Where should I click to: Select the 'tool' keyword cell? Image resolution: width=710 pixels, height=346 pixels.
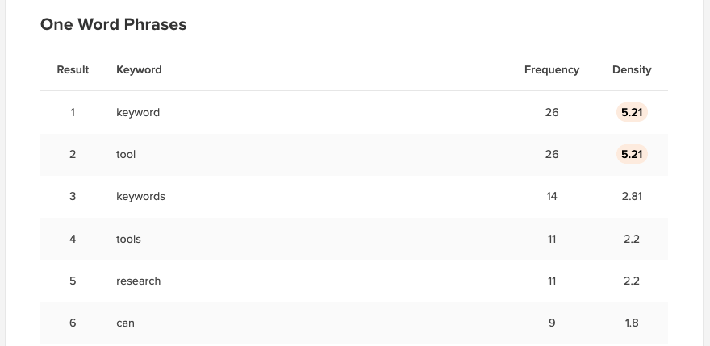(126, 154)
